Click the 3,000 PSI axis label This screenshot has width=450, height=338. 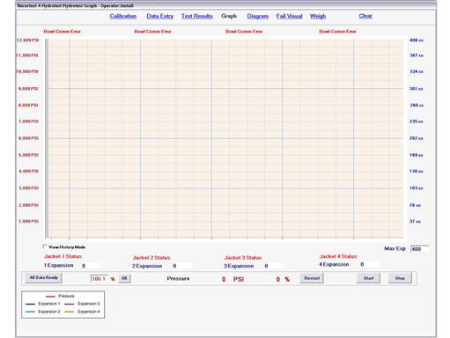click(x=28, y=187)
